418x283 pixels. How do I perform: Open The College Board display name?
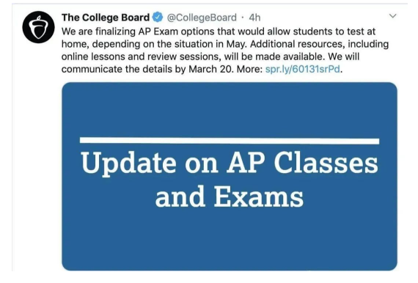pyautogui.click(x=106, y=18)
